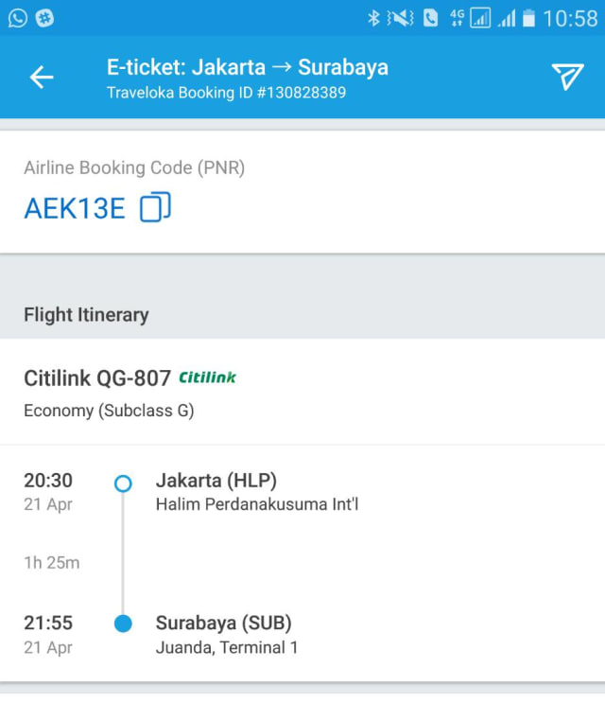605x703 pixels.
Task: Copy the airline booking code
Action: coord(155,207)
